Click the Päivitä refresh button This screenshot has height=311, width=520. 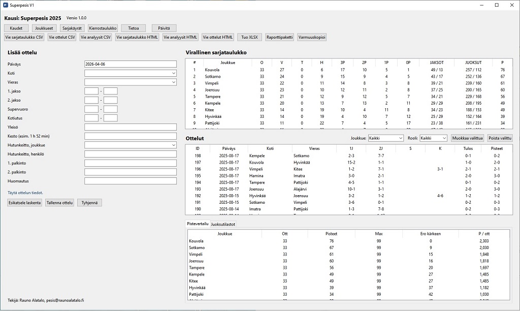(x=164, y=28)
